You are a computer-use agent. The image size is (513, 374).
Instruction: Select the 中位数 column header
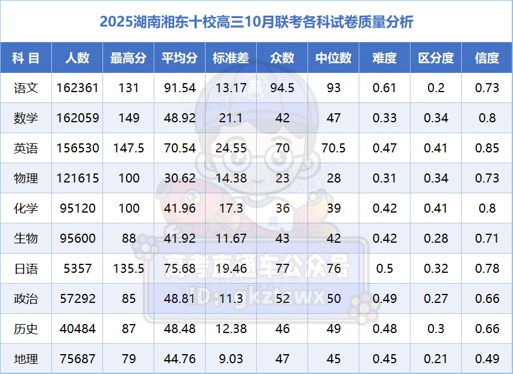333,58
